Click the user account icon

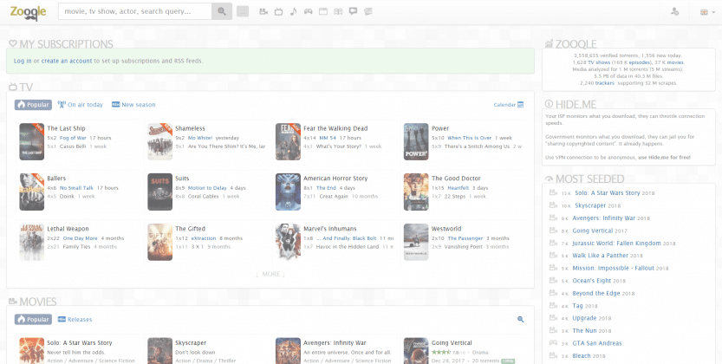[x=674, y=11]
